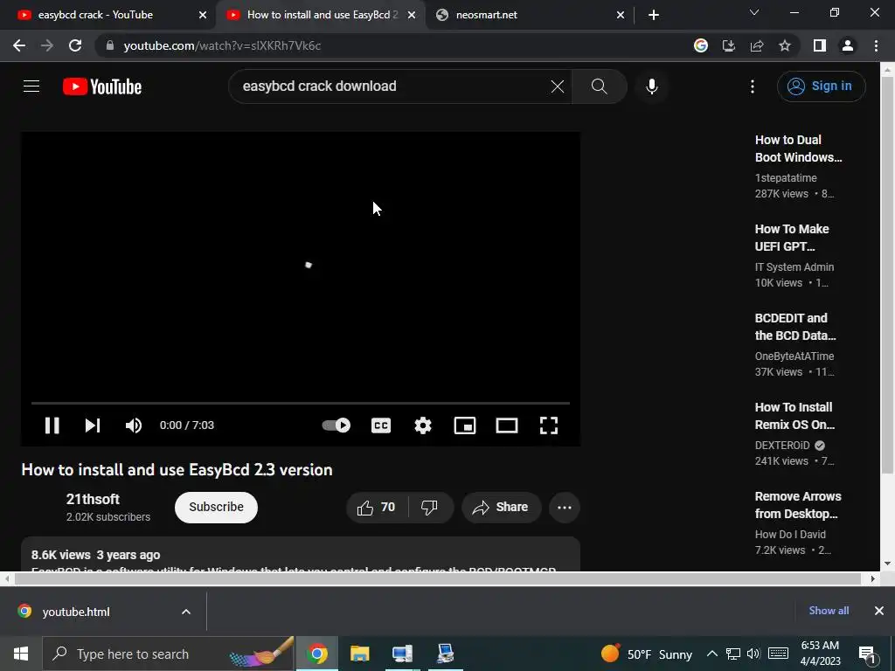Skip to next video

point(93,425)
